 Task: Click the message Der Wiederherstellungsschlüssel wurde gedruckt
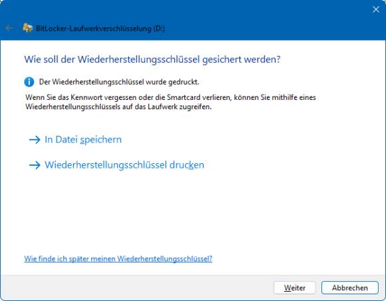pos(119,82)
